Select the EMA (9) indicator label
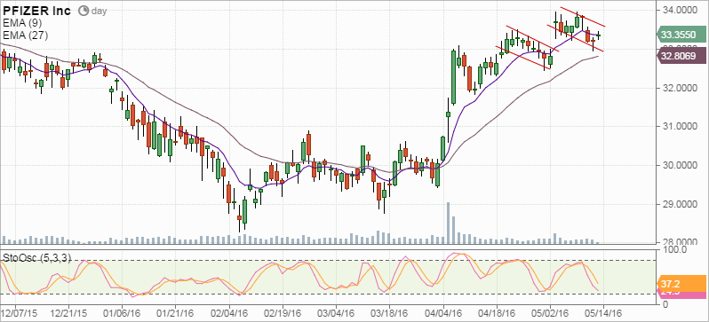This screenshot has height=322, width=709. (x=22, y=24)
